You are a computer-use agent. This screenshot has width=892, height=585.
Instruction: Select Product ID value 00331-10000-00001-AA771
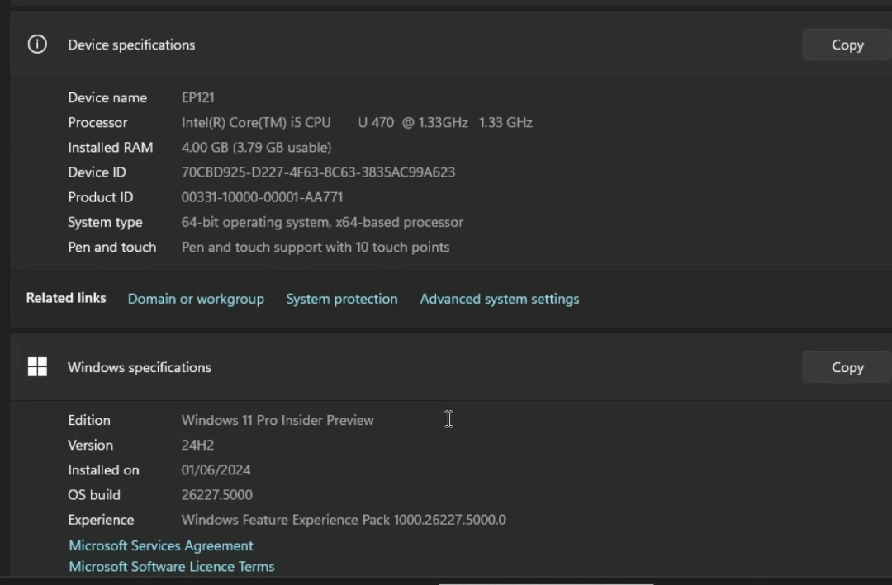pos(263,197)
